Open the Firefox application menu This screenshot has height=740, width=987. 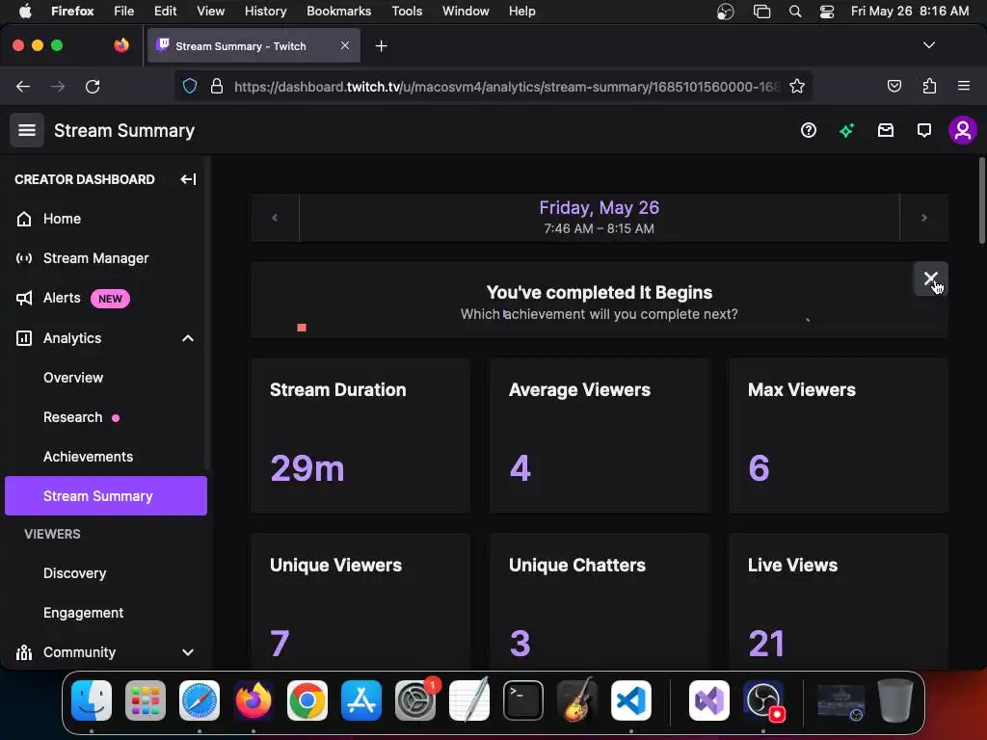point(963,86)
